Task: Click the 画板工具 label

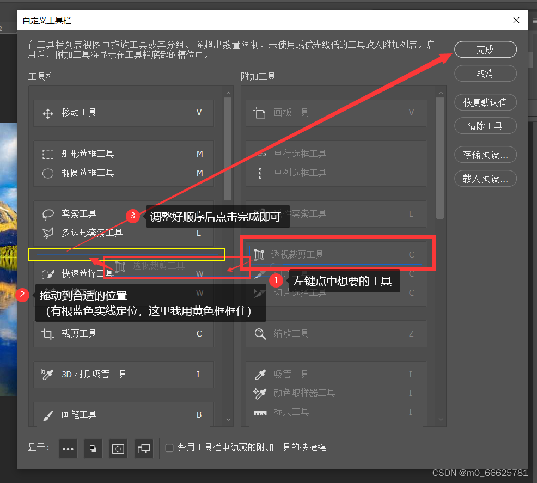Action: pyautogui.click(x=291, y=113)
